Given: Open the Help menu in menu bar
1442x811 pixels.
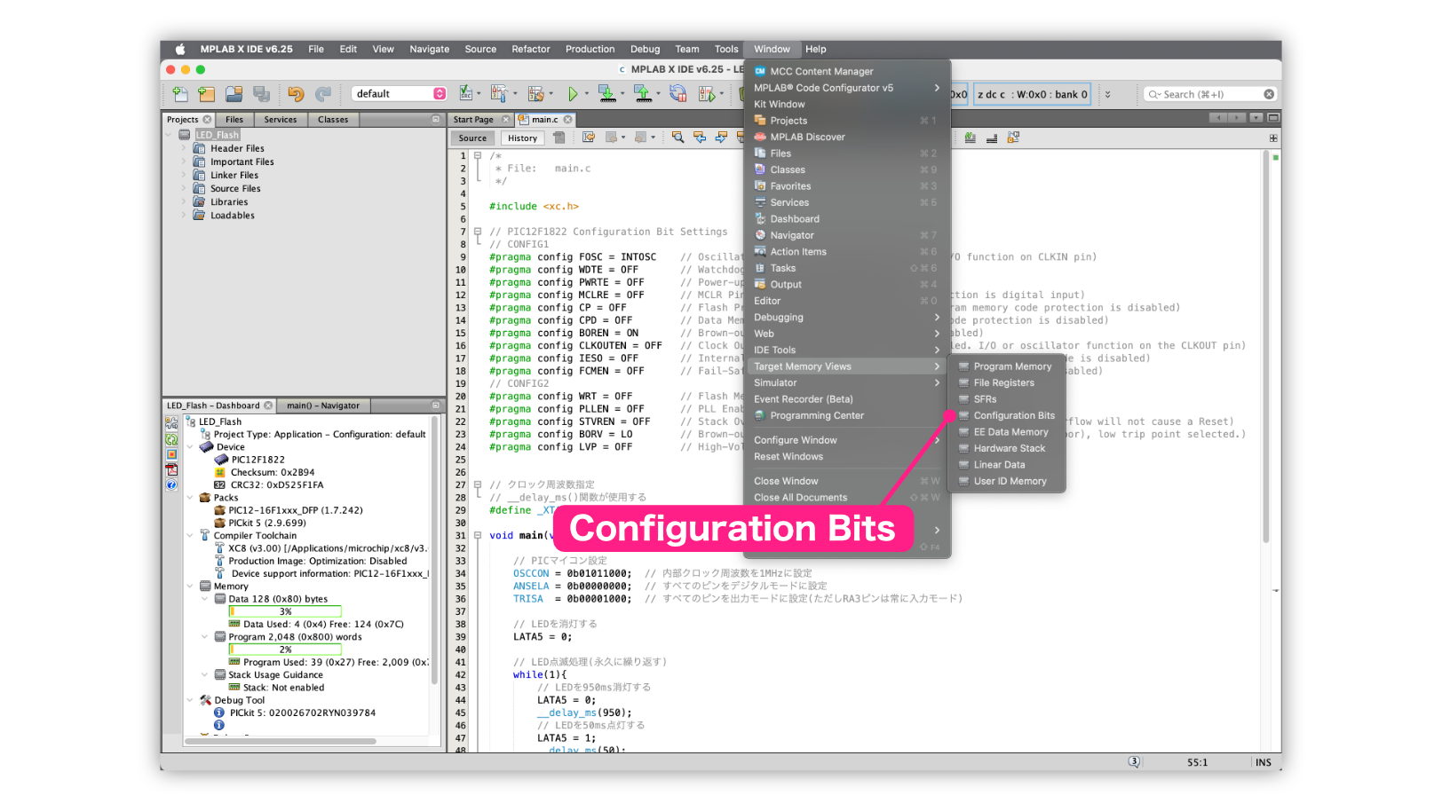Looking at the screenshot, I should 816,49.
